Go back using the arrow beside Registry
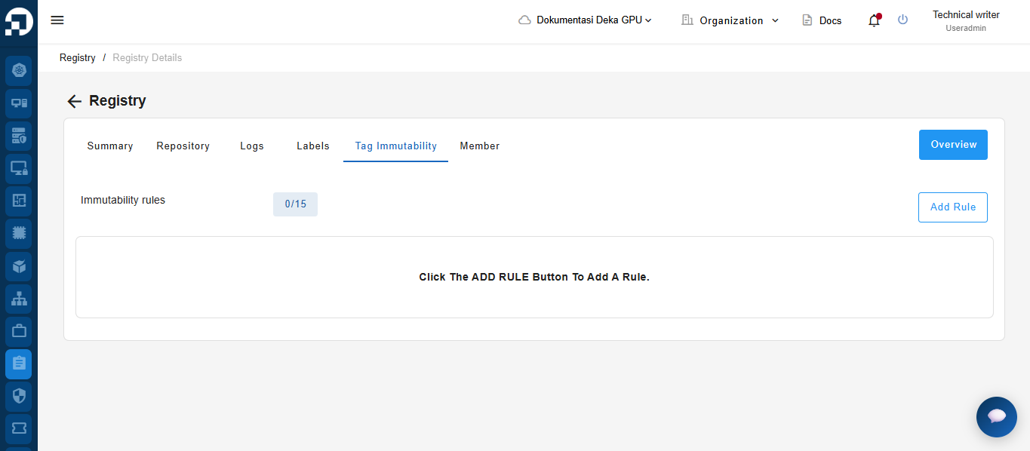1030x451 pixels. pos(74,101)
